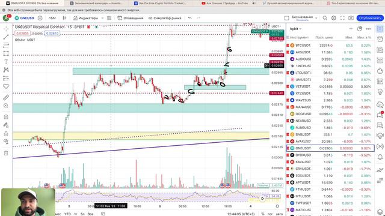
Task: Click the undo arrow
Action: pos(190,18)
